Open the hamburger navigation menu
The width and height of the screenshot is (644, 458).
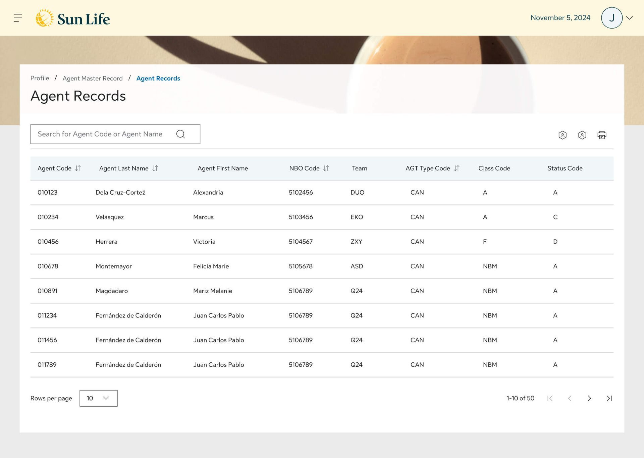[18, 18]
